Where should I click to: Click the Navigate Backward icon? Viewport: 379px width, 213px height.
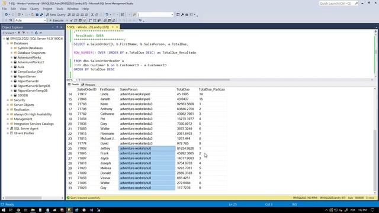pyautogui.click(x=7, y=14)
